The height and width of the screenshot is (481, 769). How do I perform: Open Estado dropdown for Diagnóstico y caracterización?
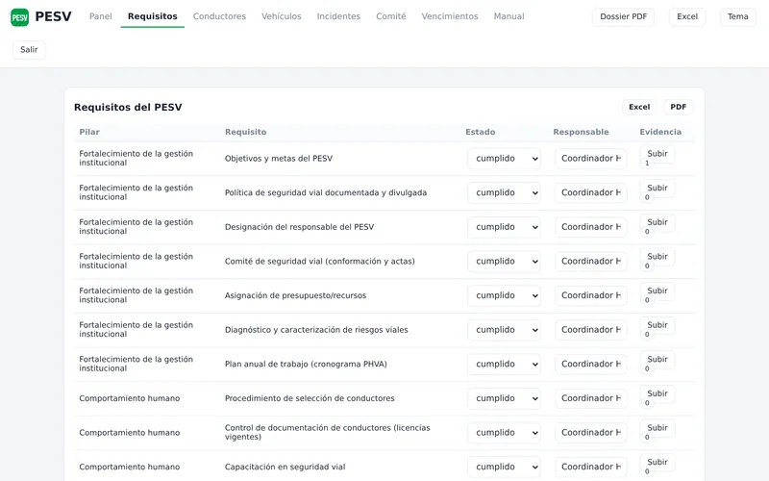pos(504,330)
